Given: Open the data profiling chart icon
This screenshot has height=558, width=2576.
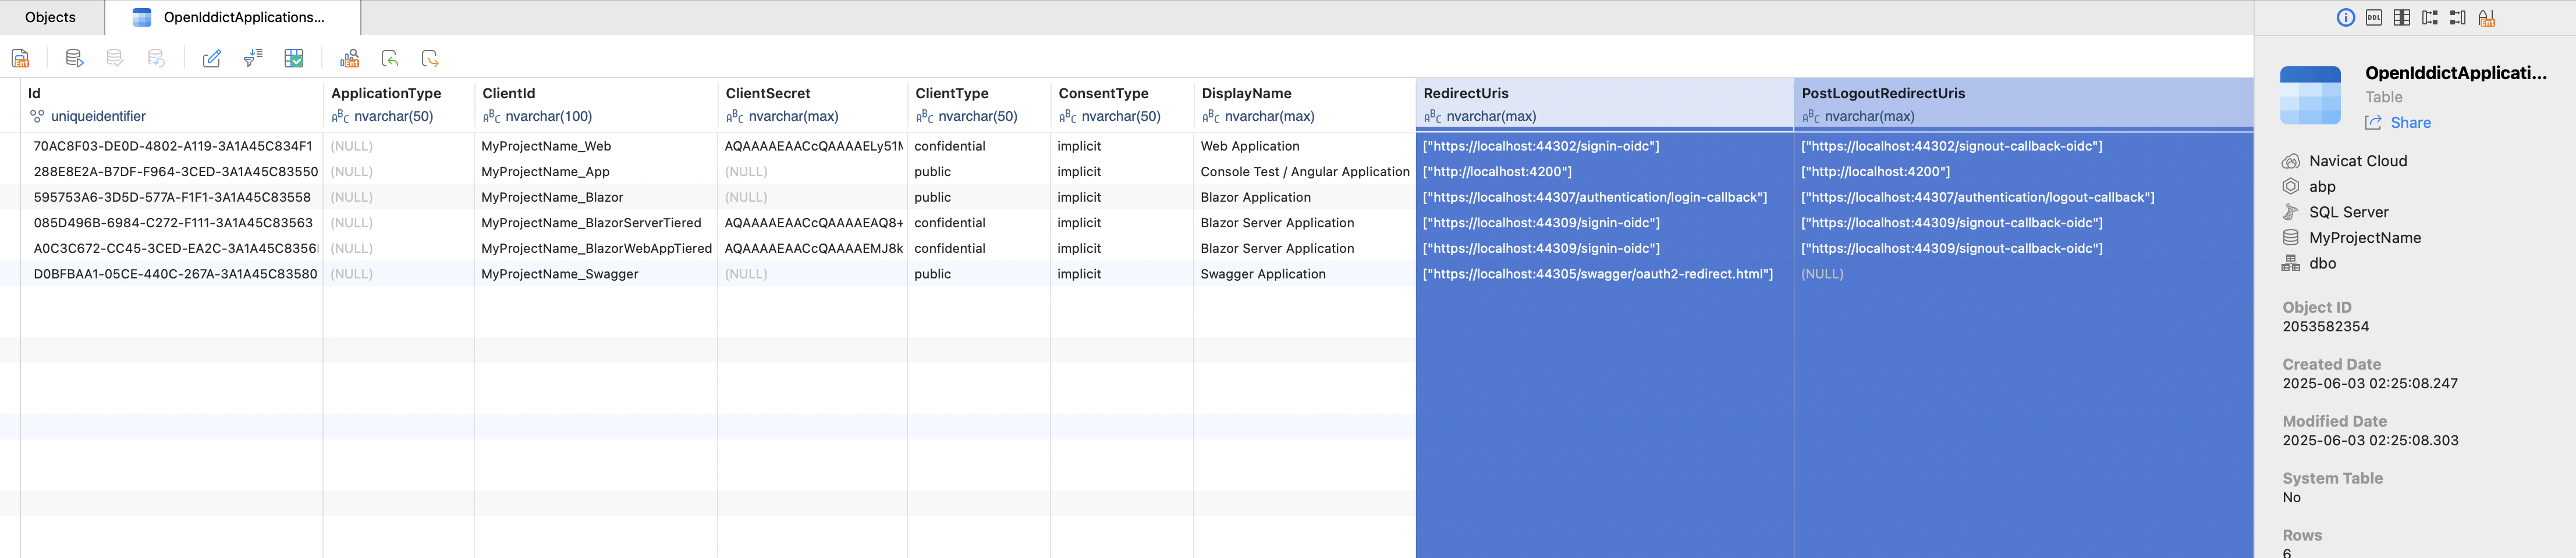Looking at the screenshot, I should [x=349, y=59].
